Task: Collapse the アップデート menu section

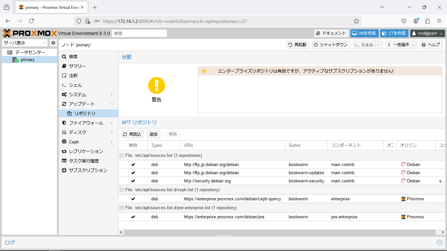Action: (x=112, y=104)
